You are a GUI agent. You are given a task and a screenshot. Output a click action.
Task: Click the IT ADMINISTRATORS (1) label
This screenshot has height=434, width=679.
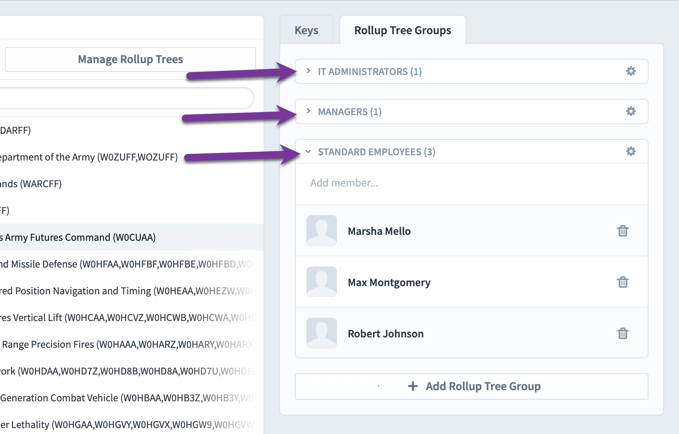[x=370, y=71]
